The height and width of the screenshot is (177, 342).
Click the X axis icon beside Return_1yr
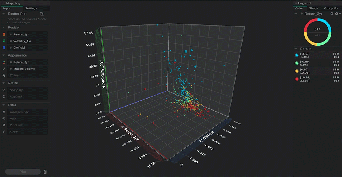[4, 34]
